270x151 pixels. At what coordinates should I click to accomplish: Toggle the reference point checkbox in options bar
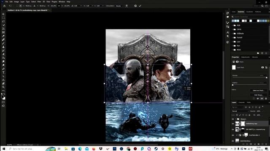click(17, 6)
